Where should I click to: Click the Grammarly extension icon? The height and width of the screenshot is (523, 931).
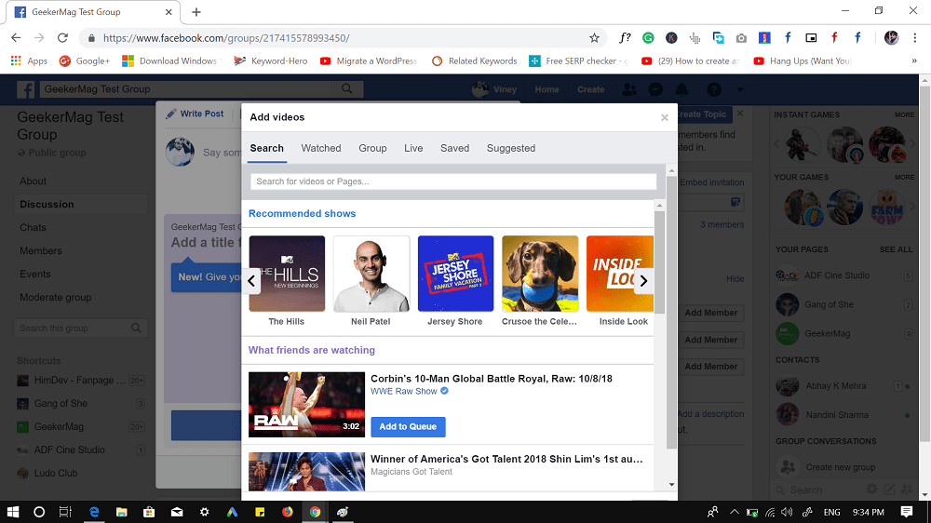[x=648, y=38]
